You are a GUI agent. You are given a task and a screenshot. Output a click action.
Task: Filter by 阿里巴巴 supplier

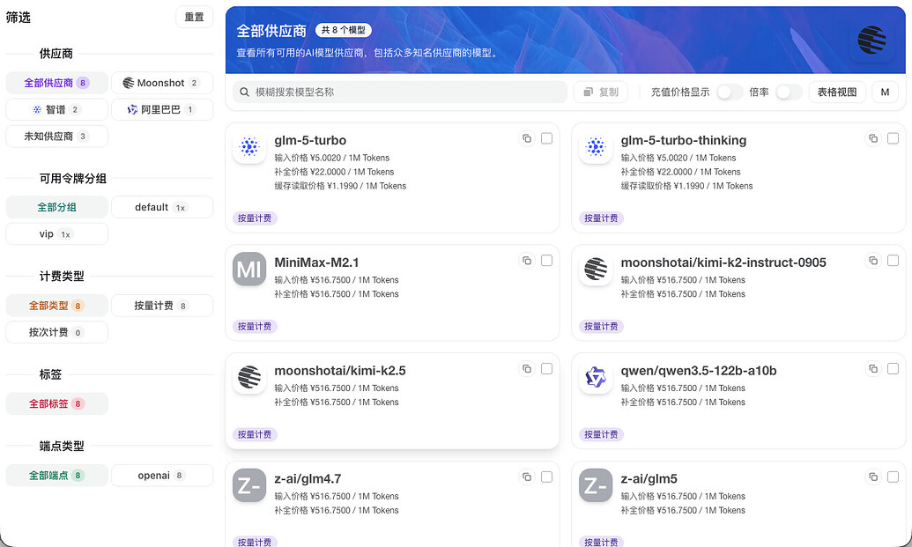pyautogui.click(x=162, y=109)
